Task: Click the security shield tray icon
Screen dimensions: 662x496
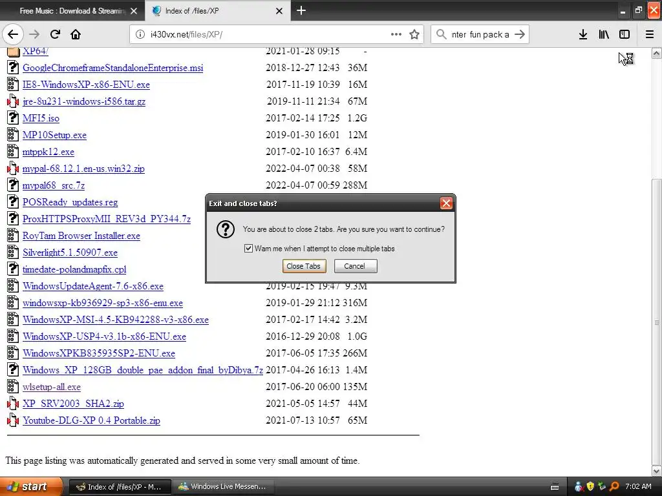Action: [590, 486]
